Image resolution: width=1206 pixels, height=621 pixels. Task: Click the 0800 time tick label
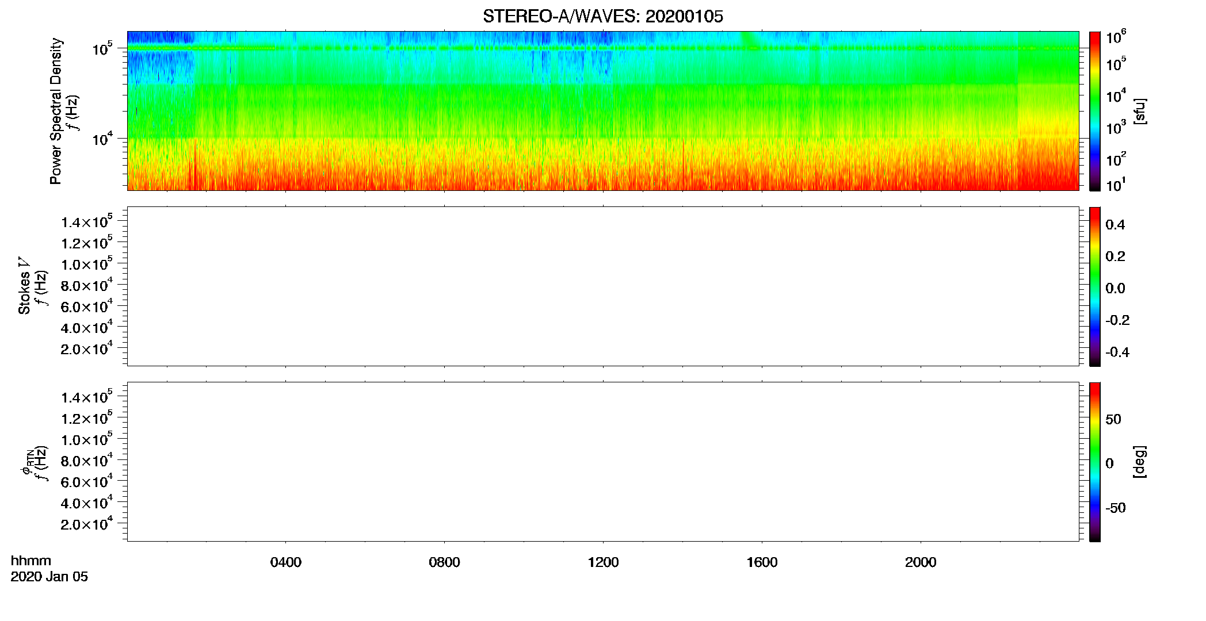point(444,562)
